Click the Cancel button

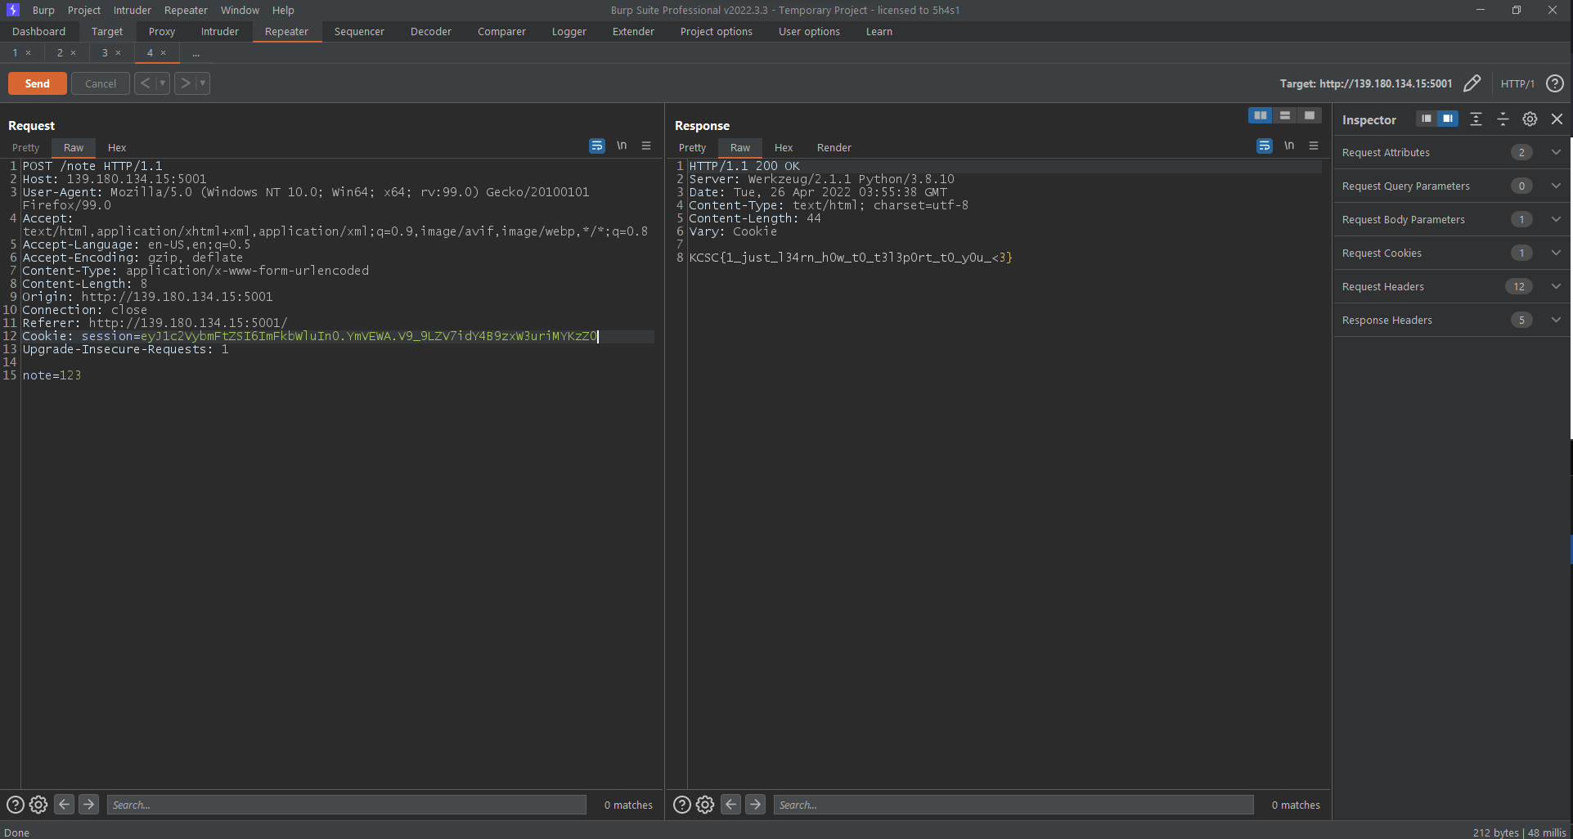[101, 83]
